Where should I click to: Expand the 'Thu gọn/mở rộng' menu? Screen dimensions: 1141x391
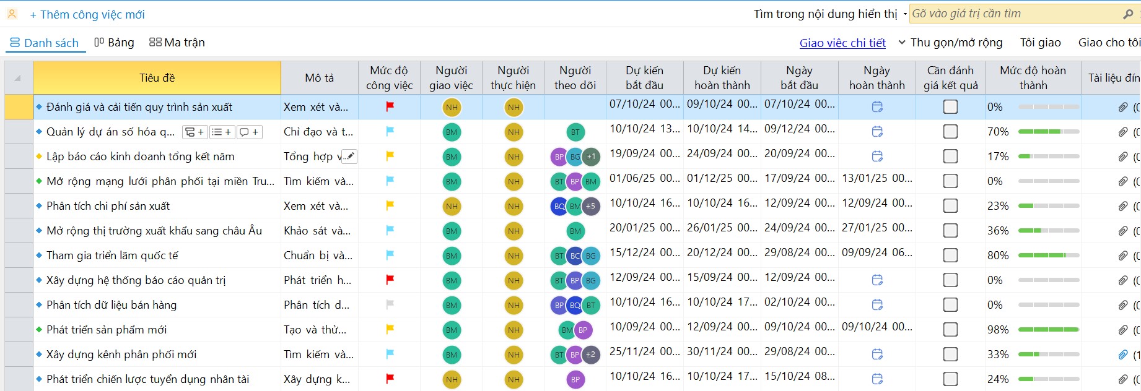[x=950, y=43]
